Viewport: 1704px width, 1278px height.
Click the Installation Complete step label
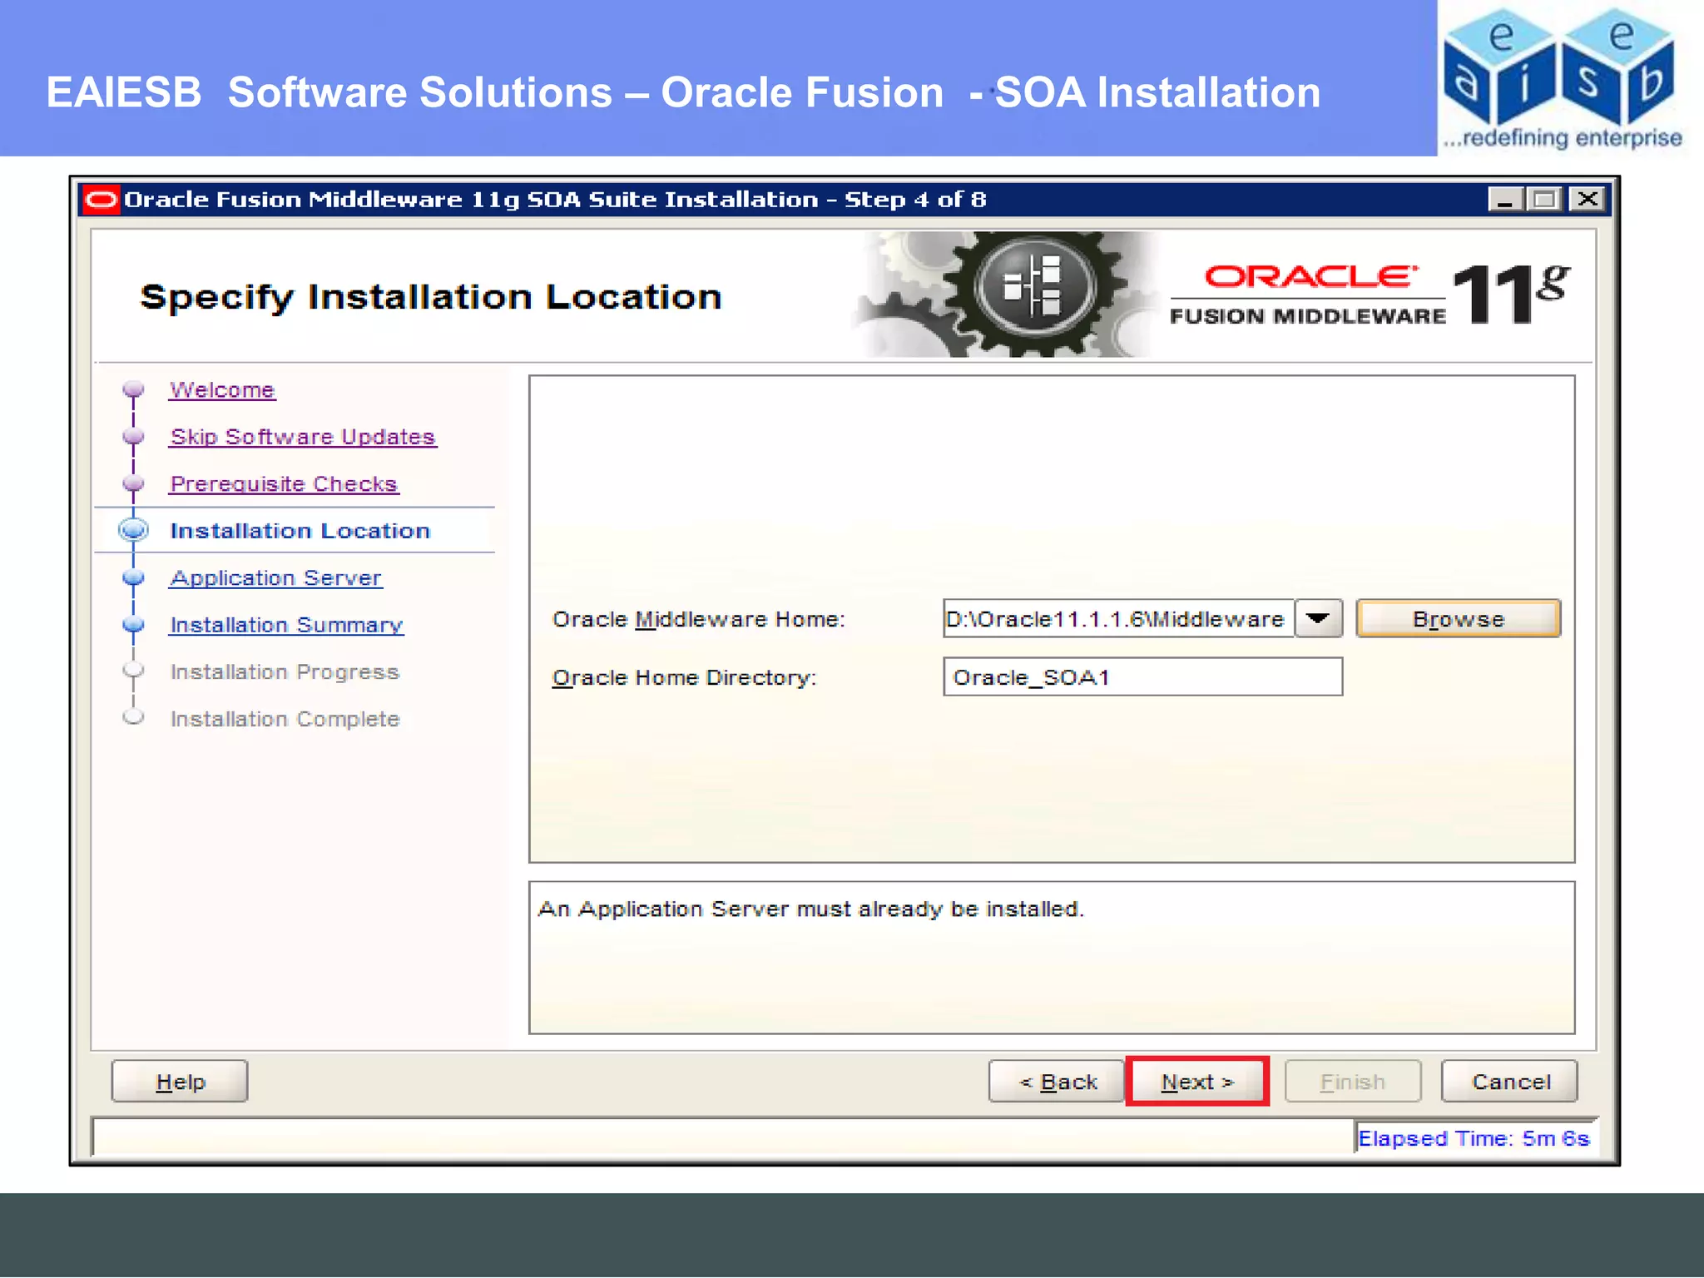click(285, 719)
